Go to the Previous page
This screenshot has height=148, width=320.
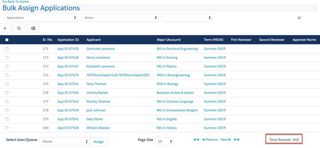(x=210, y=140)
